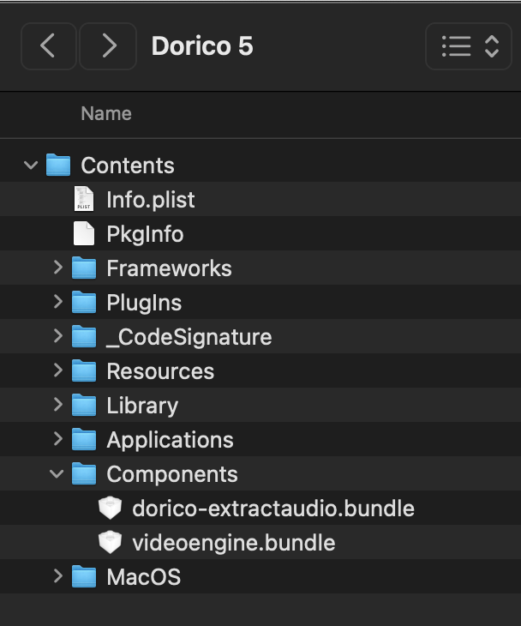The width and height of the screenshot is (521, 626).
Task: Go back to the previous folder
Action: point(48,46)
